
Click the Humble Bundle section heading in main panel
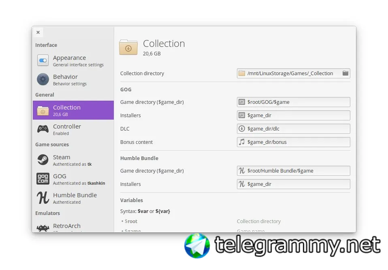point(139,158)
